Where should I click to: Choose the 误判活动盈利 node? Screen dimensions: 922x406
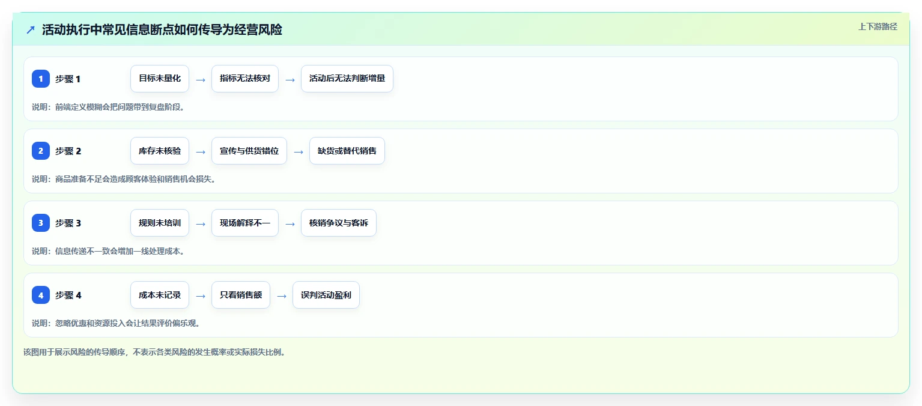(326, 295)
